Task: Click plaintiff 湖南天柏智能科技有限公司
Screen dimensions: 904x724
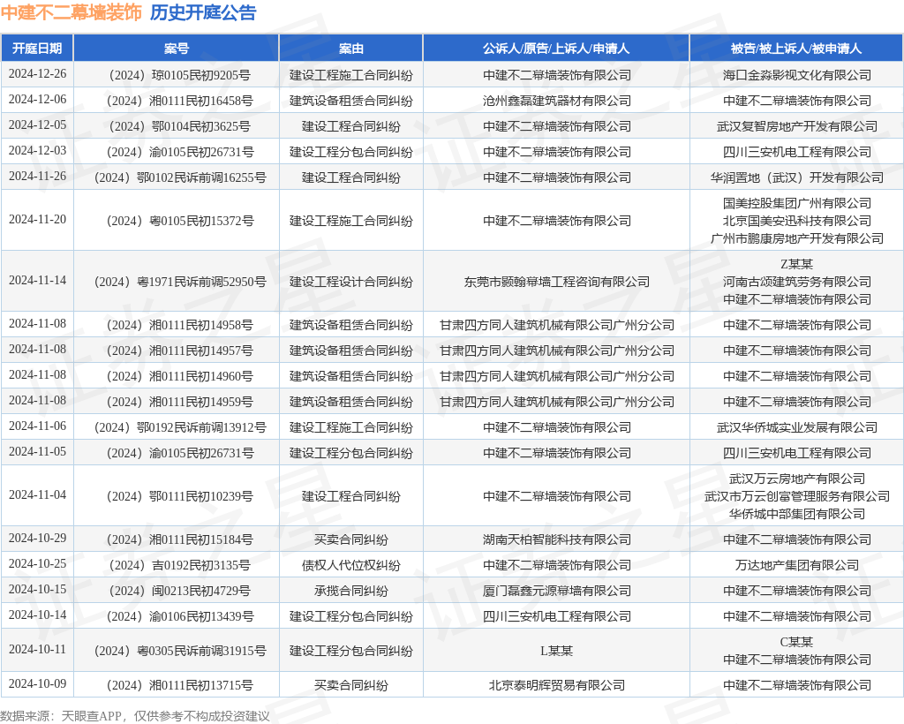Action: (x=557, y=539)
